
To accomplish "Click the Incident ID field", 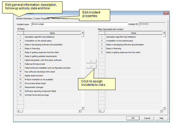I will coord(152,24).
